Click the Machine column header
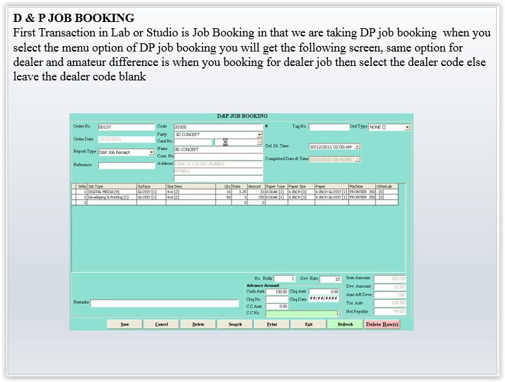Viewport: 505px width, 382px height. pos(362,186)
